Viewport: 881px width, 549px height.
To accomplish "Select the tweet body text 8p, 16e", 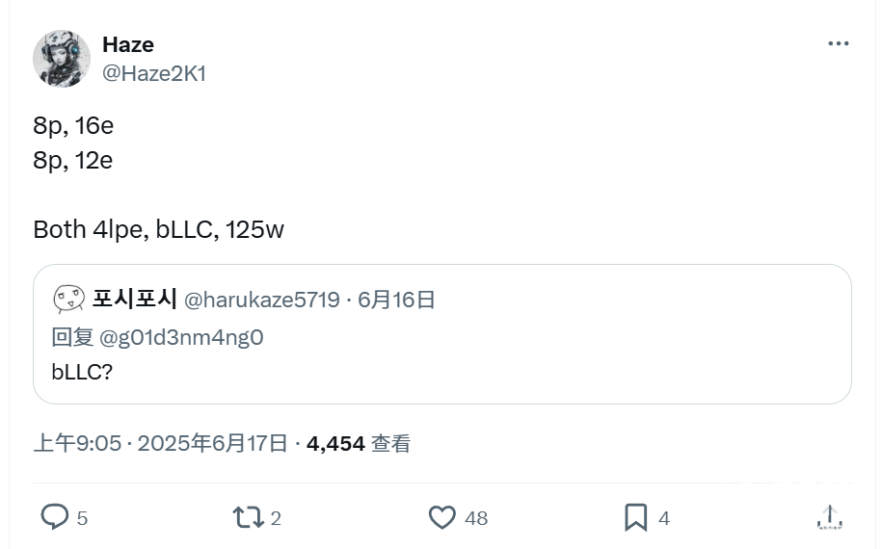I will (73, 126).
